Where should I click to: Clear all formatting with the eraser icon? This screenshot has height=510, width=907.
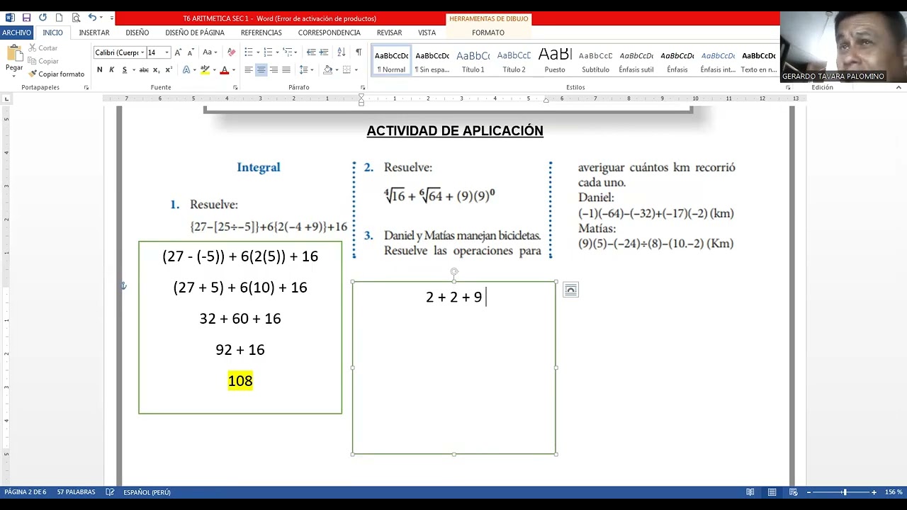click(231, 52)
